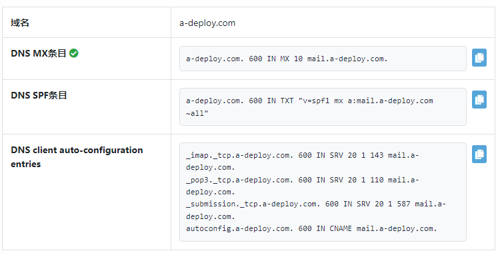The image size is (504, 255).
Task: Click the a-deploy.com domain value
Action: tap(207, 23)
